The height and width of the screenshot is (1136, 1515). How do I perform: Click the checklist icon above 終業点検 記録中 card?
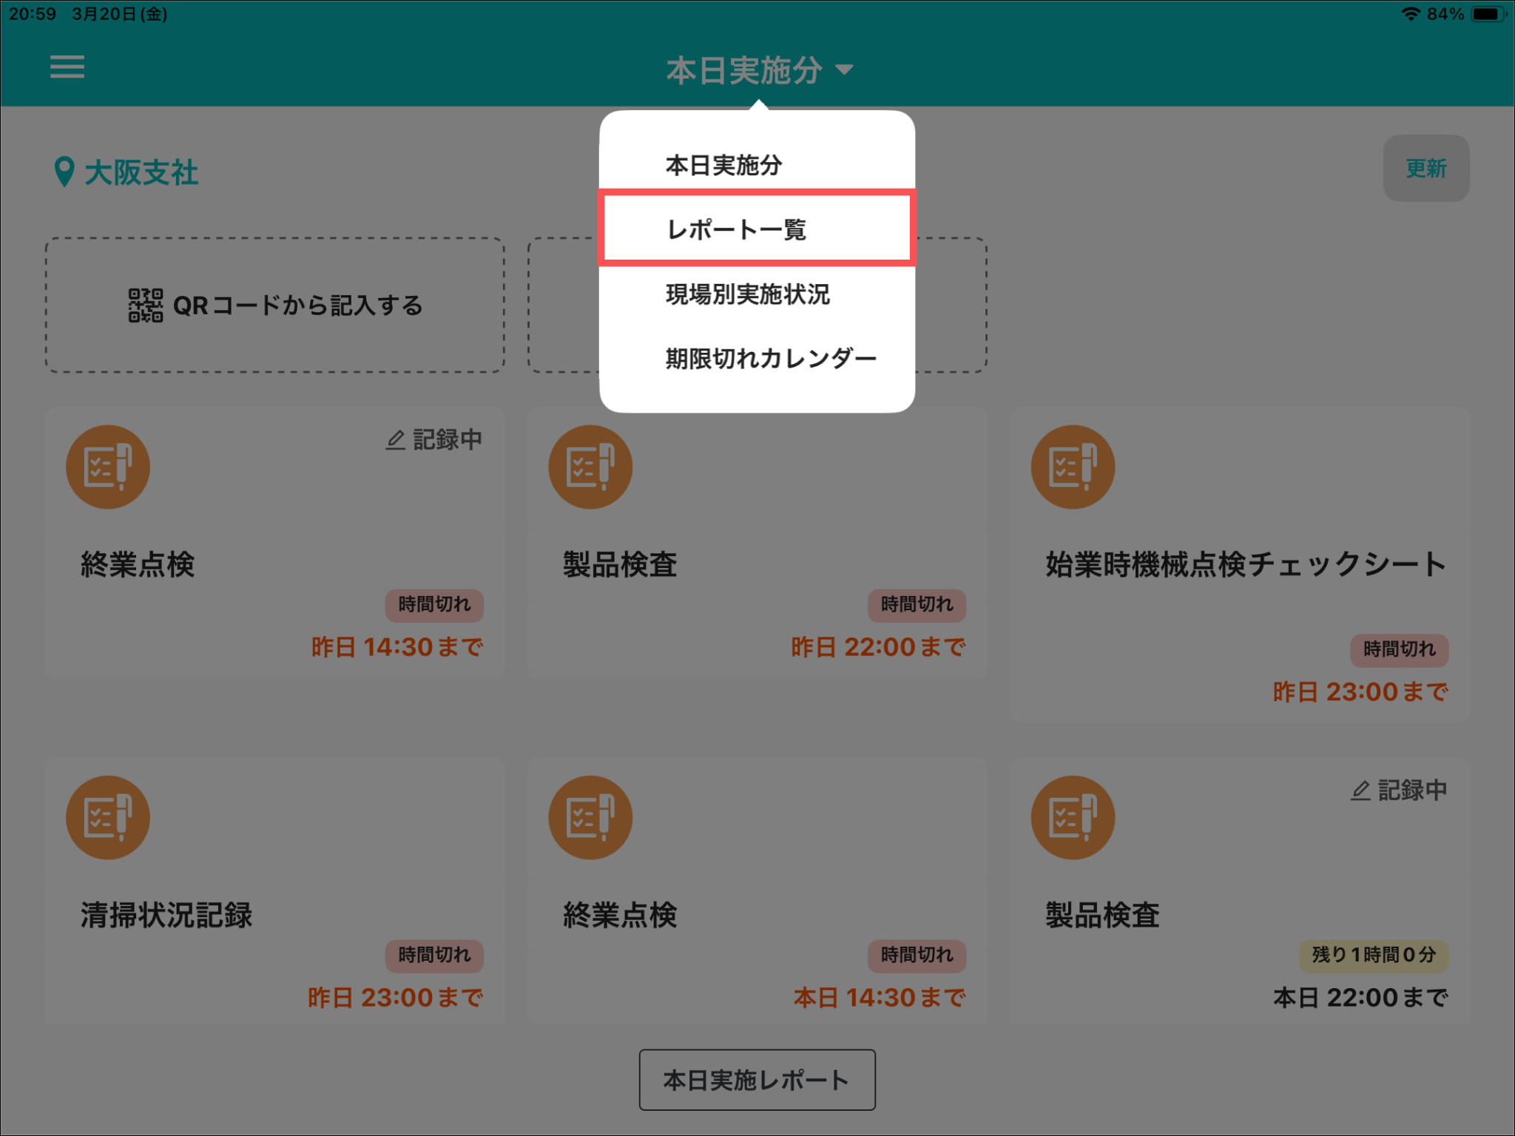(x=108, y=467)
